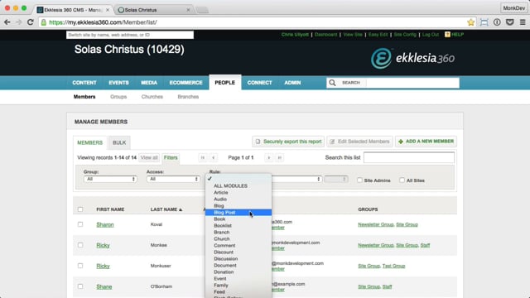This screenshot has width=530, height=298.
Task: Go back with the browser back arrow
Action: click(x=7, y=22)
